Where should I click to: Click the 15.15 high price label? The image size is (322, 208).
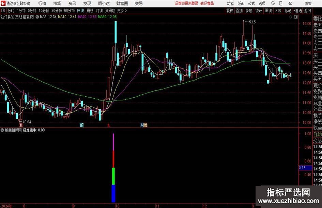point(251,22)
